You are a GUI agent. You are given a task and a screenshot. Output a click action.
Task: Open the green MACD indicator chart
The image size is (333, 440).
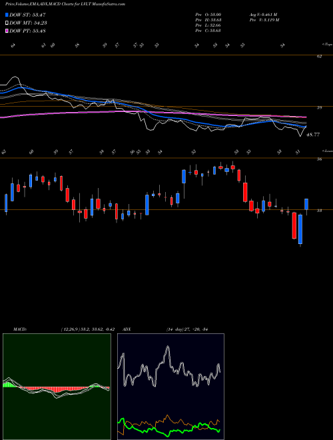(57, 387)
